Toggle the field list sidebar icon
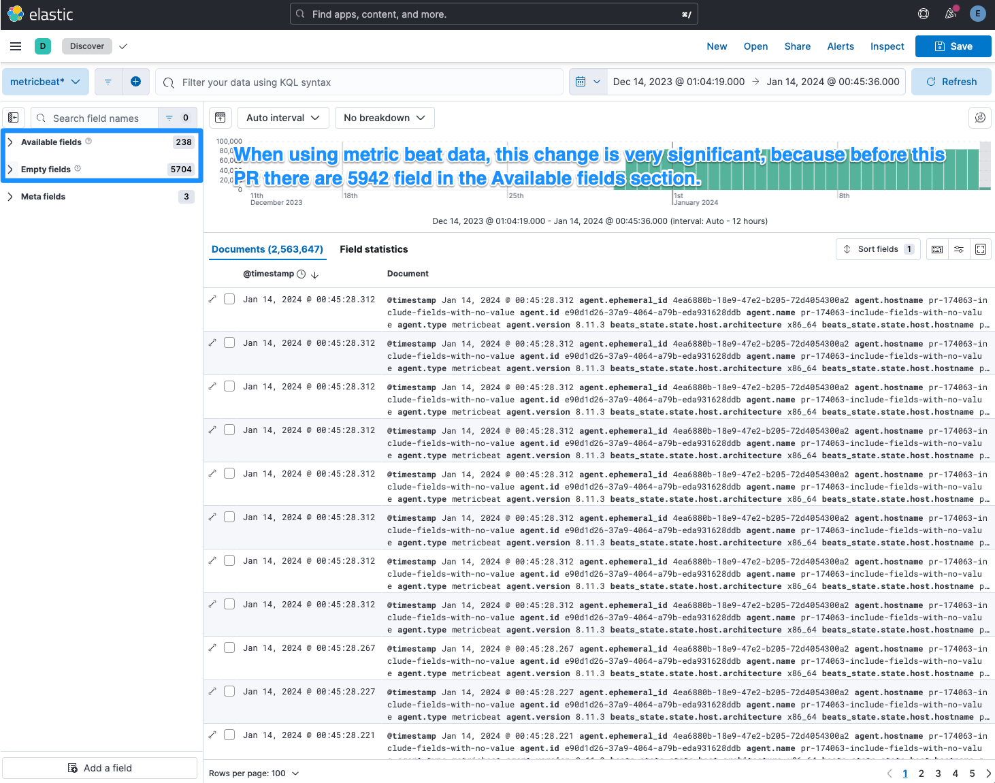Viewport: 995px width, 783px height. tap(14, 118)
